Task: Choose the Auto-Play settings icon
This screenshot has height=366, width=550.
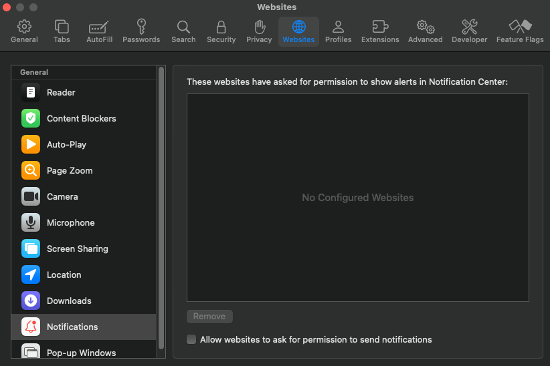Action: coord(31,144)
